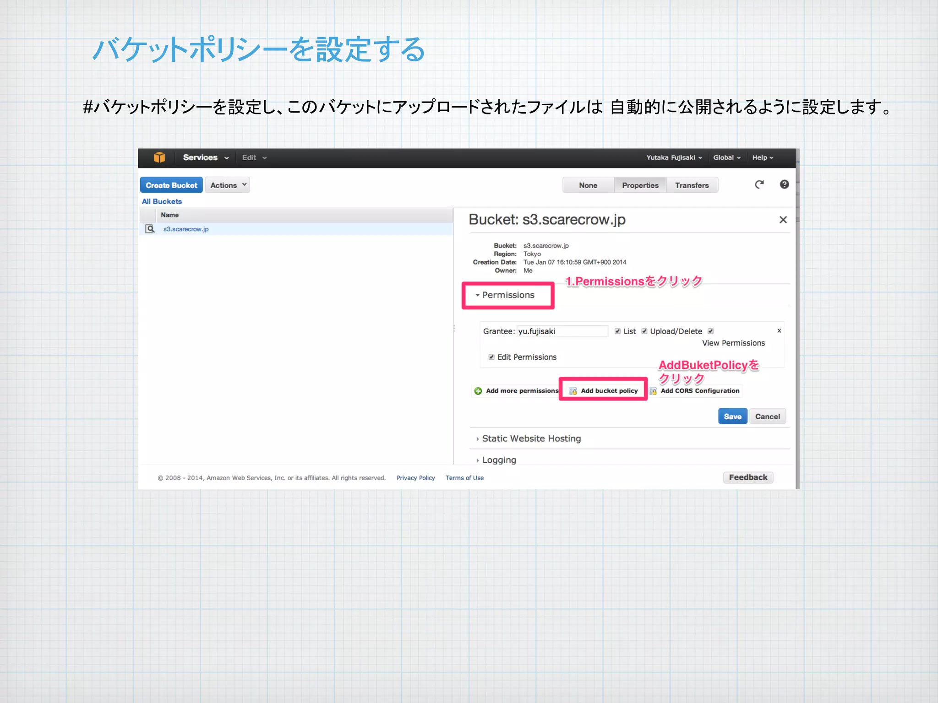Toggle the Edit Permissions checkbox
The height and width of the screenshot is (703, 938).
point(491,357)
